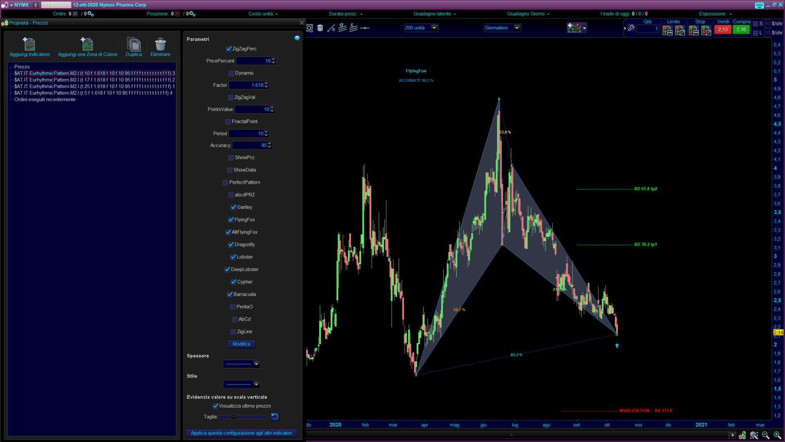Click the red Vendi 2,13 button
785x442 pixels.
coord(722,29)
